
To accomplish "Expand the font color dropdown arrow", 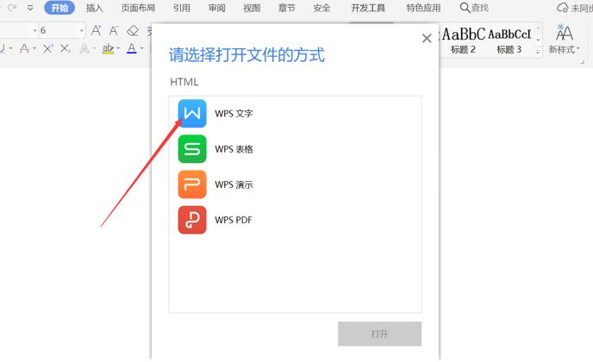I will pyautogui.click(x=142, y=48).
